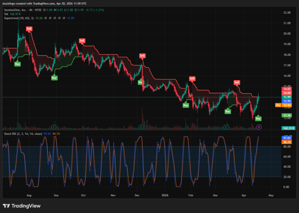This screenshot has width=299, height=213.
Task: Click the earnings E icon near September
Action: coord(54,127)
